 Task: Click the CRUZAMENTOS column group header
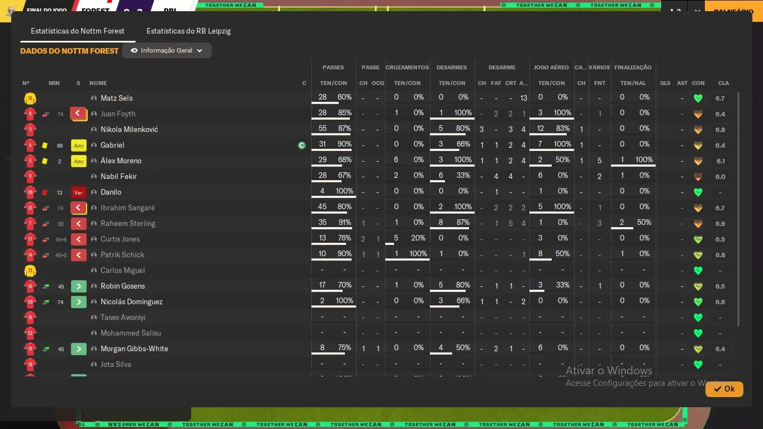point(407,68)
